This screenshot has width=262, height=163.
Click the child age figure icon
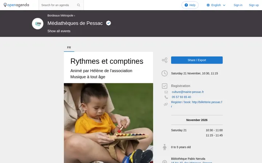click(x=164, y=147)
